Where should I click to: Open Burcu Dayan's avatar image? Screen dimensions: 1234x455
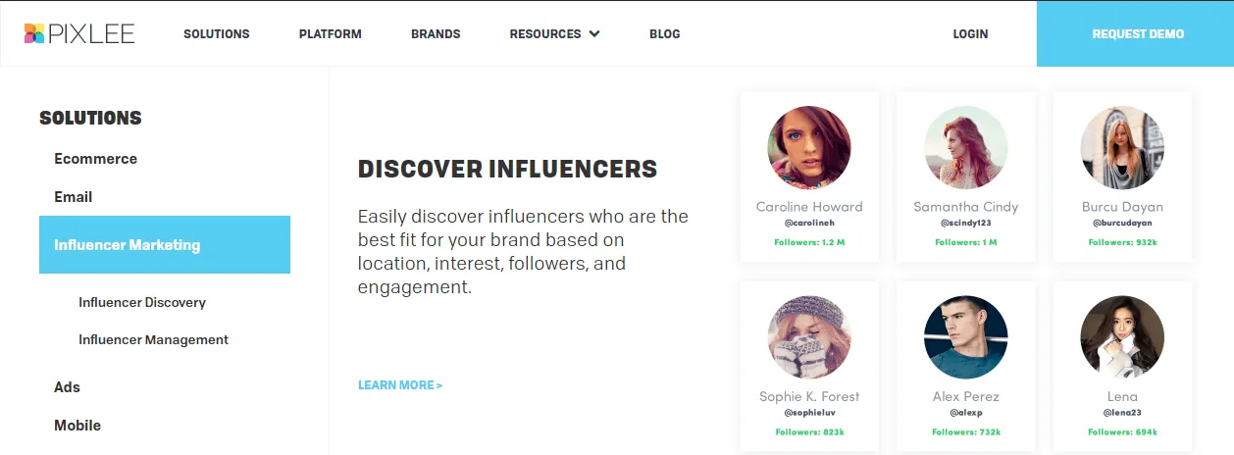1122,147
